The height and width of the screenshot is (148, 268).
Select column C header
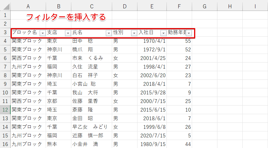92,7
